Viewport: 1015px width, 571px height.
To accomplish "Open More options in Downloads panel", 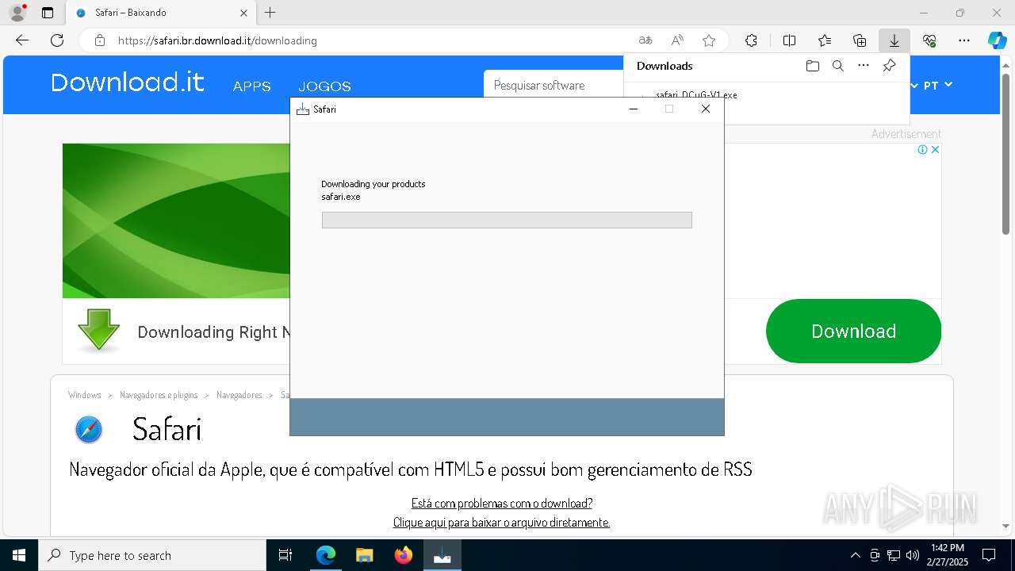I will click(864, 66).
